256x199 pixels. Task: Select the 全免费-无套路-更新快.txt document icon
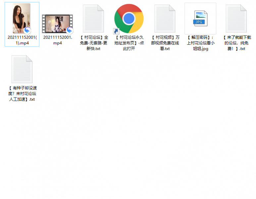tap(93, 18)
